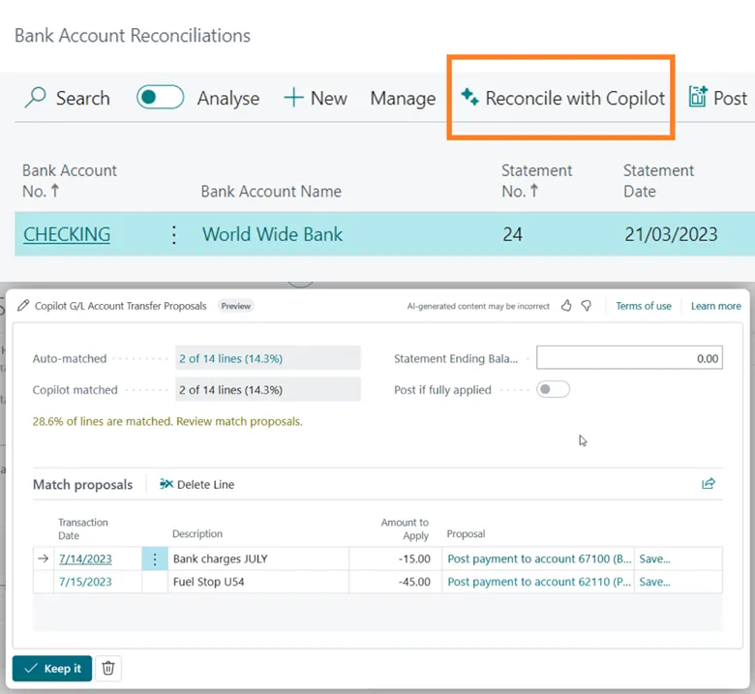755x694 pixels.
Task: Click the Statement Ending Balance input field
Action: tap(629, 358)
